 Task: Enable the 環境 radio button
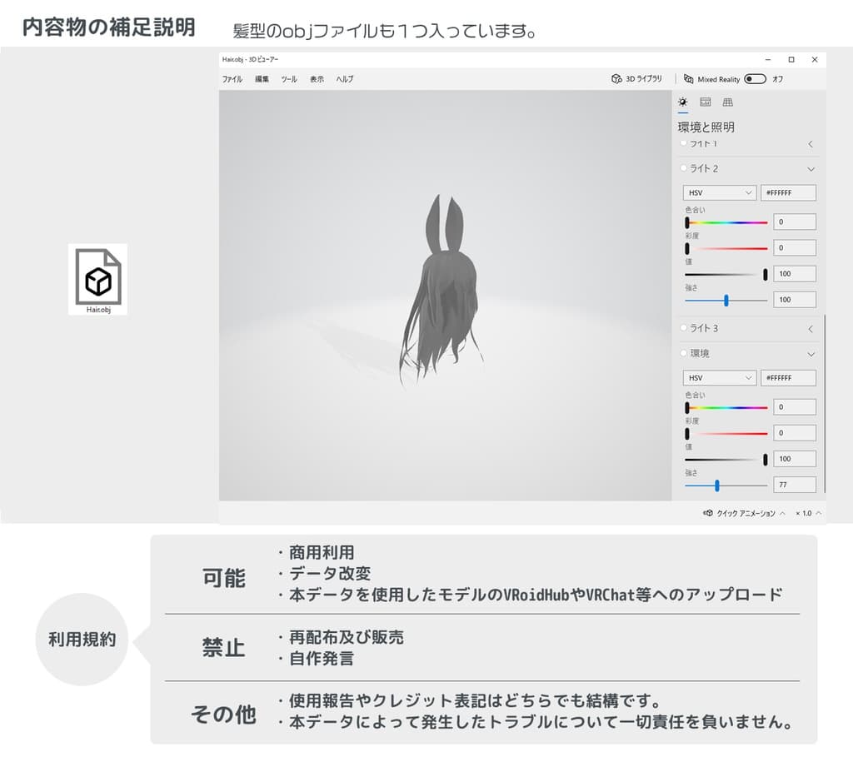683,353
